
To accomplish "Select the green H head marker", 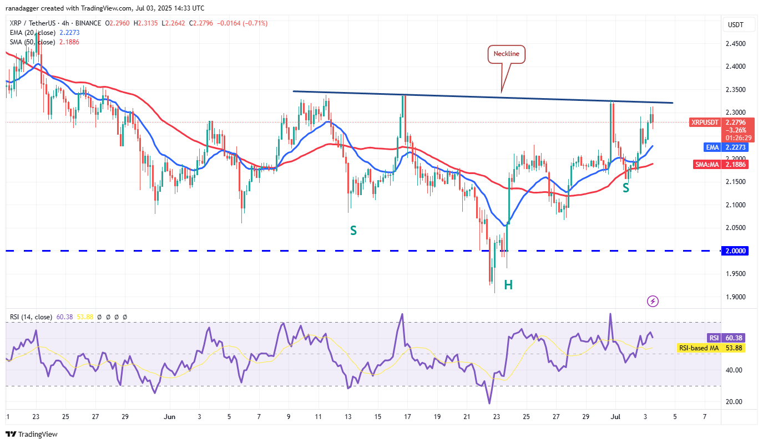I will pyautogui.click(x=508, y=285).
